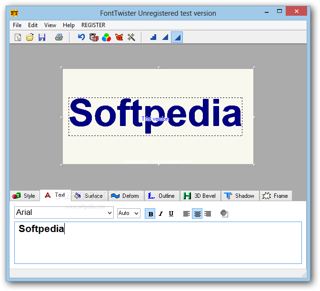Image resolution: width=320 pixels, height=291 pixels.
Task: Select the medium smoothness quality icon
Action: click(x=165, y=37)
